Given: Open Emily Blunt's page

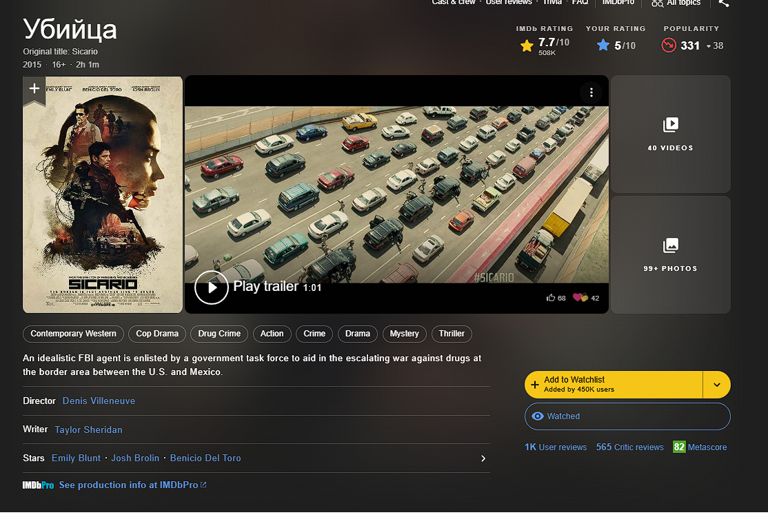Looking at the screenshot, I should (x=76, y=458).
